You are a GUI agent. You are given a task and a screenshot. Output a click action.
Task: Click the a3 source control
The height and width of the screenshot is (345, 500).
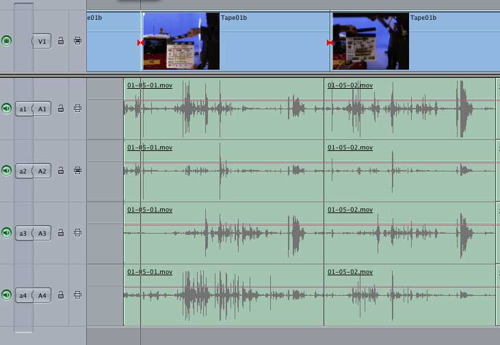pos(23,233)
